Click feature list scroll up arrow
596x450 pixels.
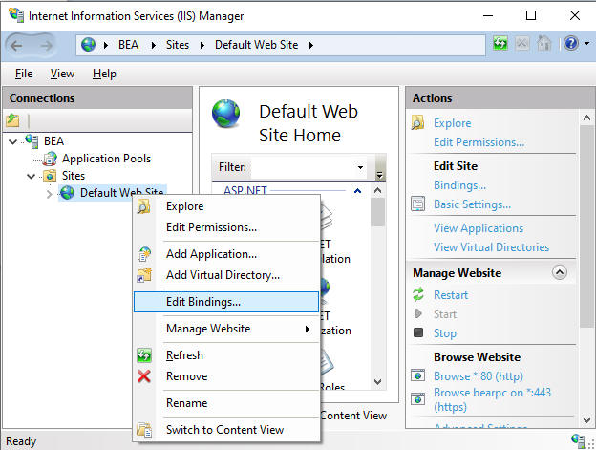click(377, 190)
